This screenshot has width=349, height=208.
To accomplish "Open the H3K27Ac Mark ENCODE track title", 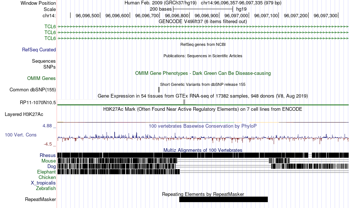I will (203, 109).
